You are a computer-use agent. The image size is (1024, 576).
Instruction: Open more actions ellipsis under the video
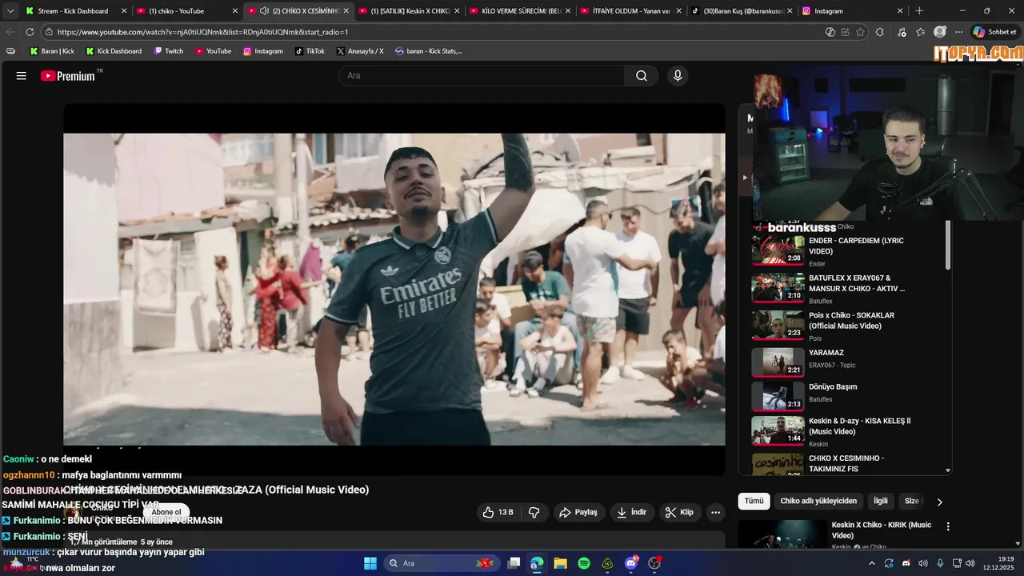(x=716, y=512)
